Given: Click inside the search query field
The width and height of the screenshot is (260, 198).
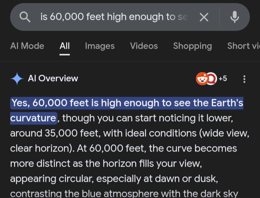Looking at the screenshot, I should (x=114, y=17).
